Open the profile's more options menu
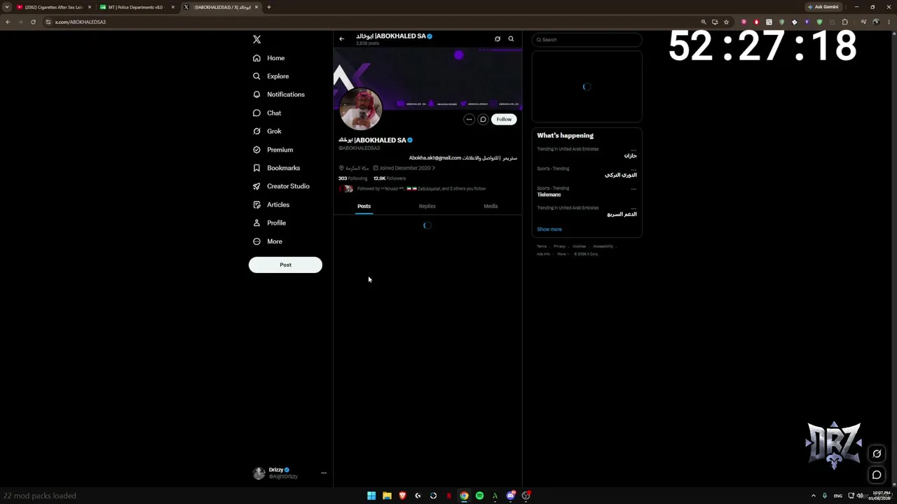 (x=469, y=120)
